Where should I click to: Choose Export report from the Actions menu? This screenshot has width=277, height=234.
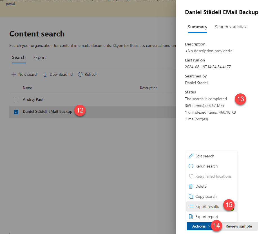[207, 217]
